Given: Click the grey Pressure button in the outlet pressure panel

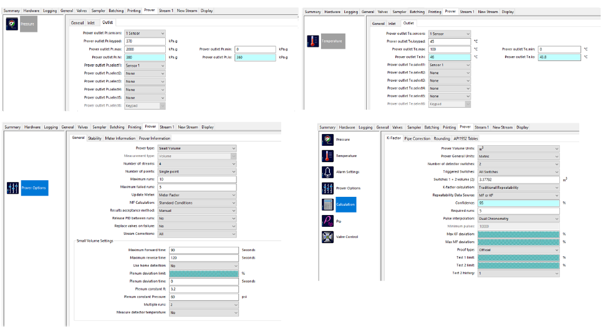Looking at the screenshot, I should coord(29,24).
